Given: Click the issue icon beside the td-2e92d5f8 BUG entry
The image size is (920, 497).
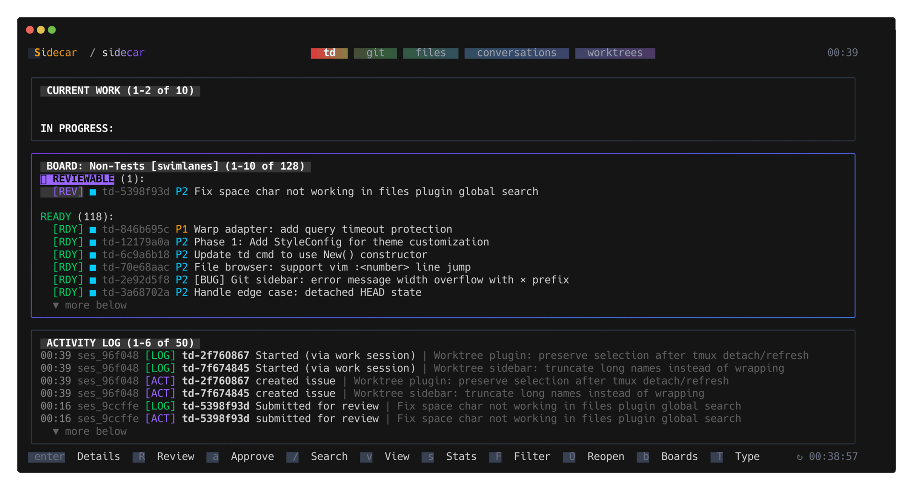Looking at the screenshot, I should click(92, 280).
